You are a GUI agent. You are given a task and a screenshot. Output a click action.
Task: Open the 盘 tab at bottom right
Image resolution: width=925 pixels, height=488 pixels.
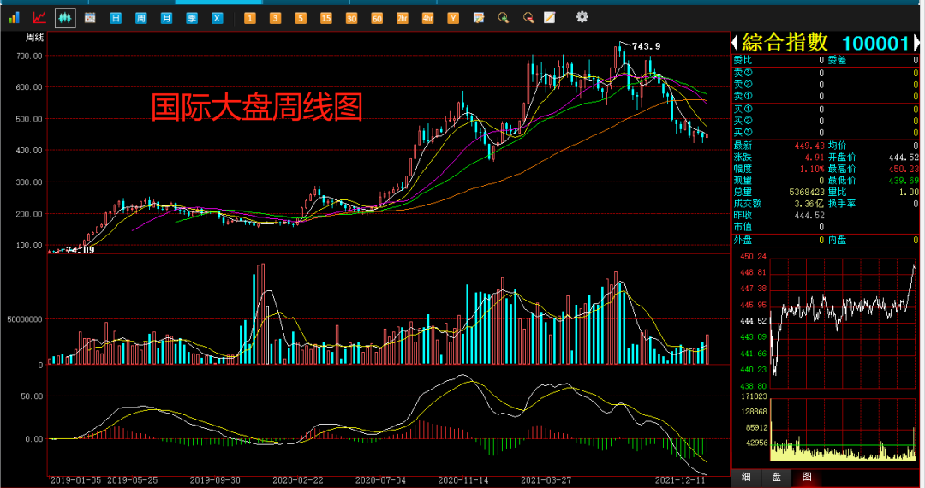776,477
